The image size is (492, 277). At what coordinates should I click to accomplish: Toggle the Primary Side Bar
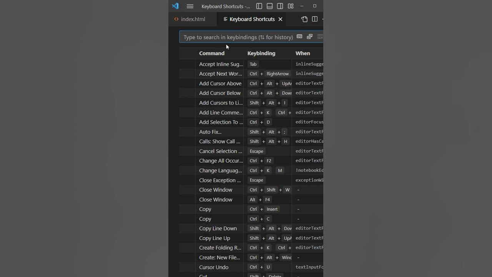pyautogui.click(x=259, y=6)
